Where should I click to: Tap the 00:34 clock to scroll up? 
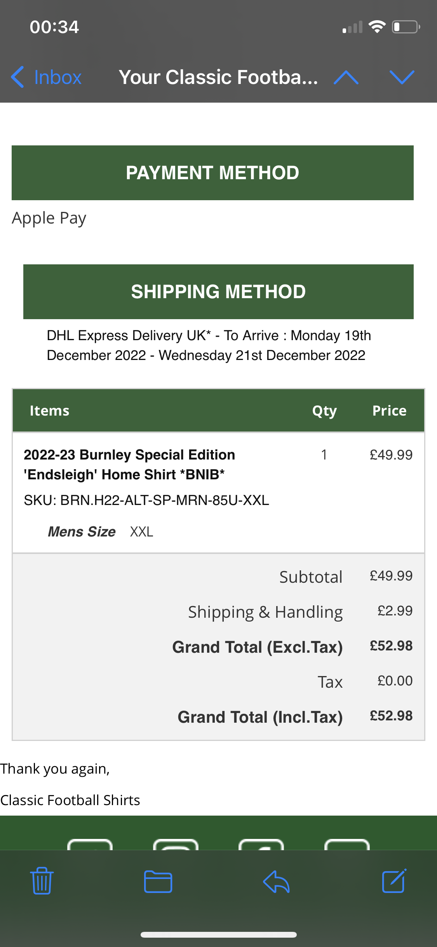[x=54, y=27]
